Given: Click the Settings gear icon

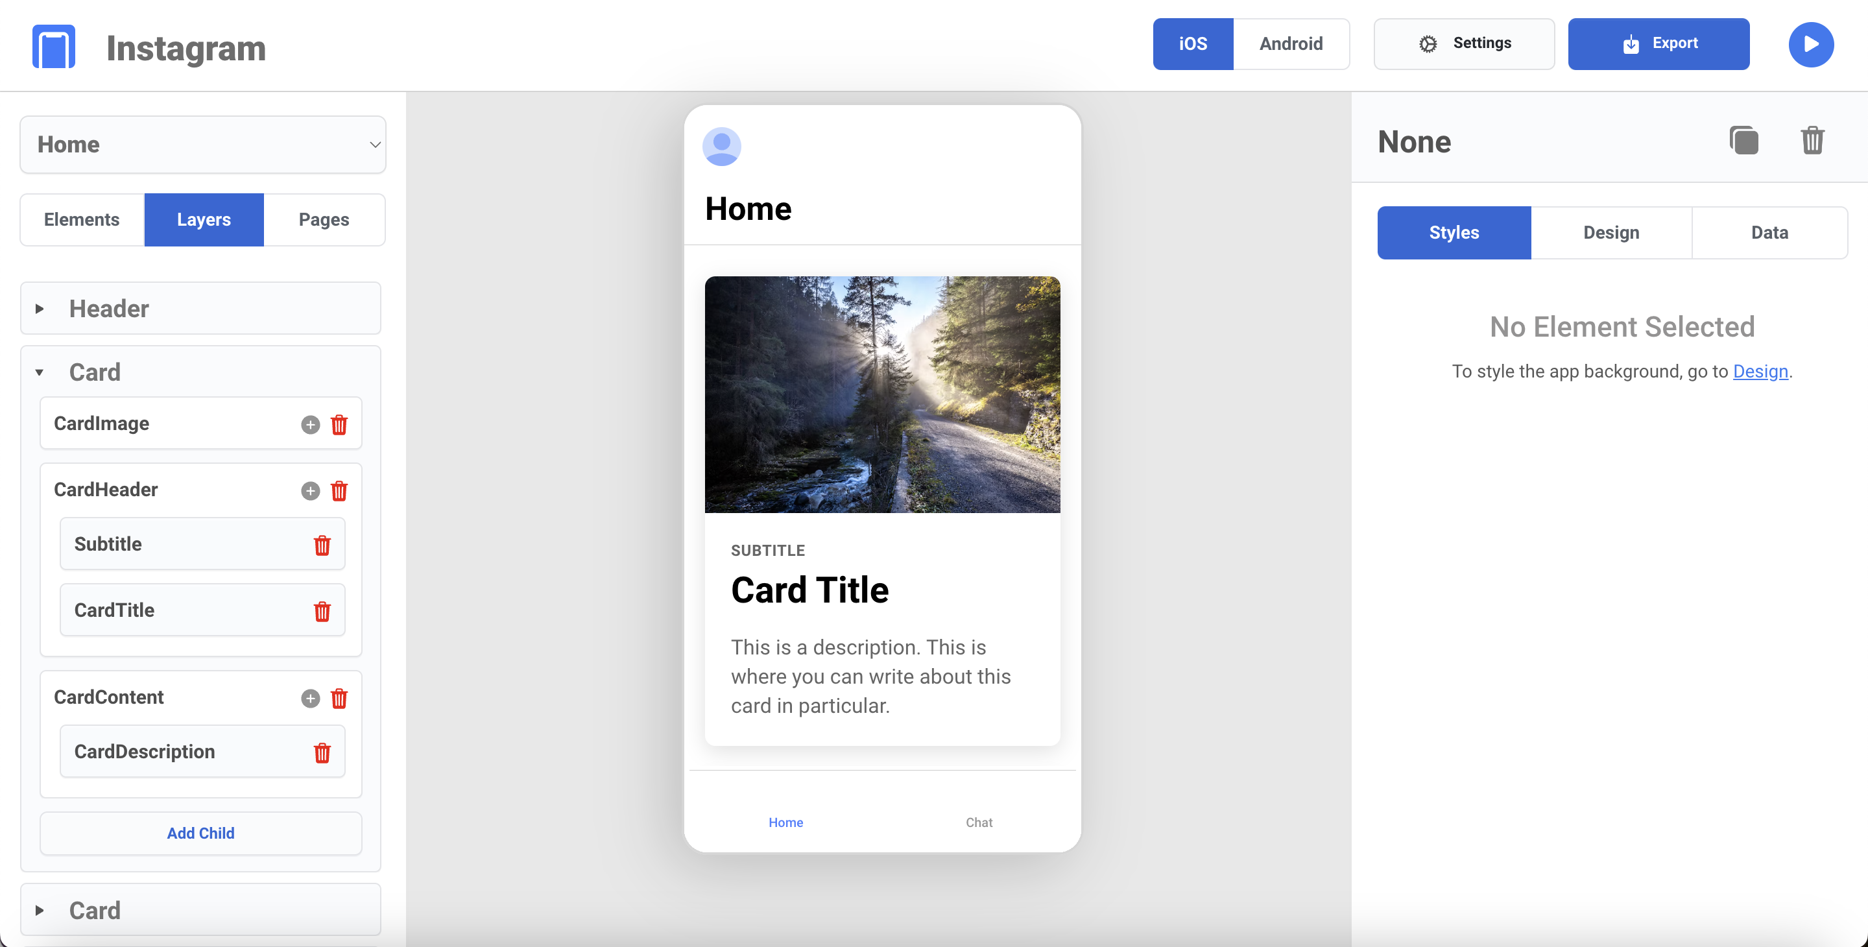Looking at the screenshot, I should coord(1428,43).
